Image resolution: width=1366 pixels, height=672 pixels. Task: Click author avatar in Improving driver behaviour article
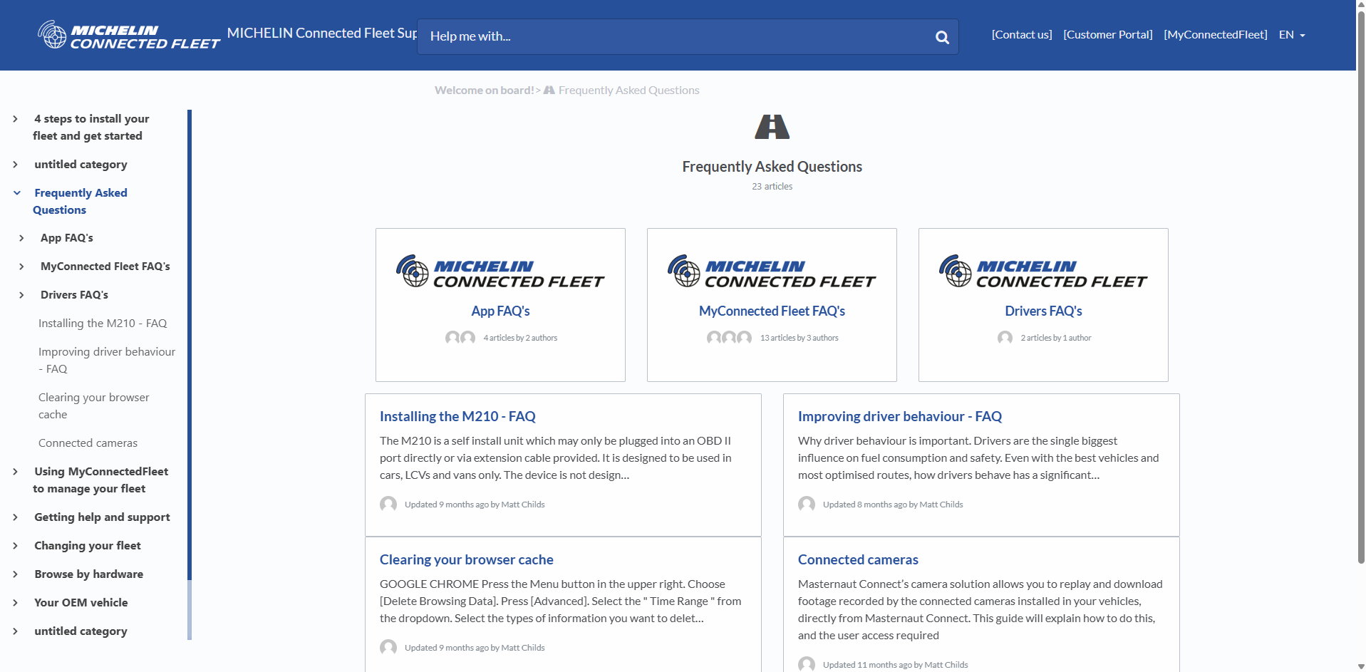[807, 504]
